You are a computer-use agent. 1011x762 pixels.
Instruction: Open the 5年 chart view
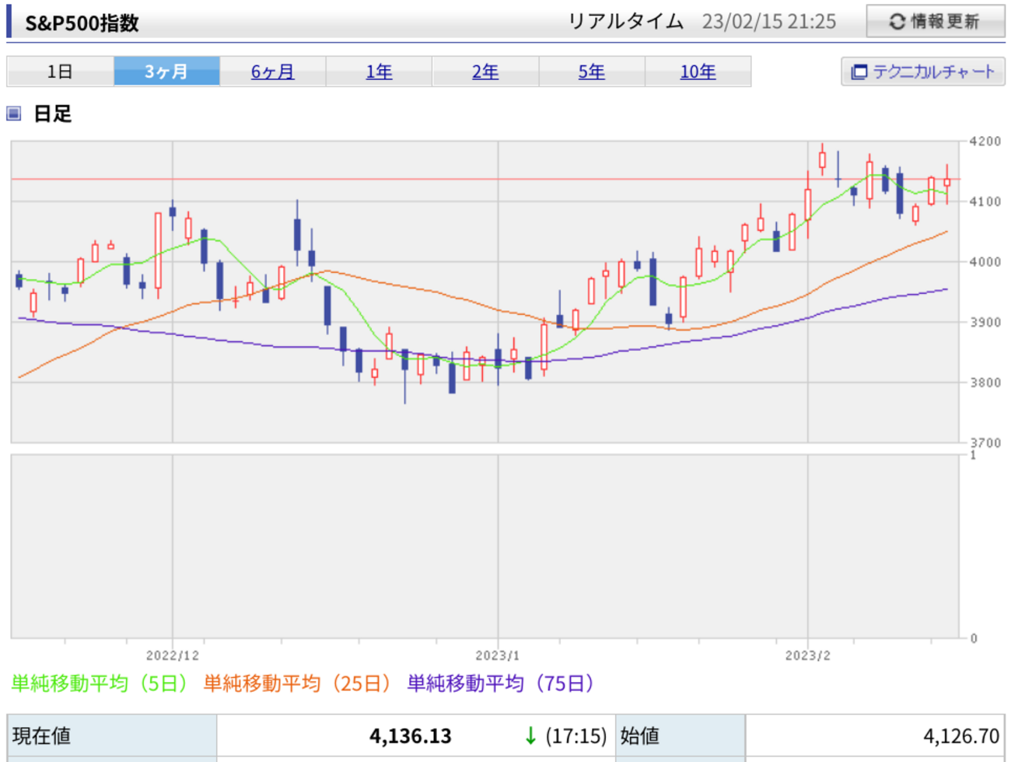pyautogui.click(x=591, y=72)
